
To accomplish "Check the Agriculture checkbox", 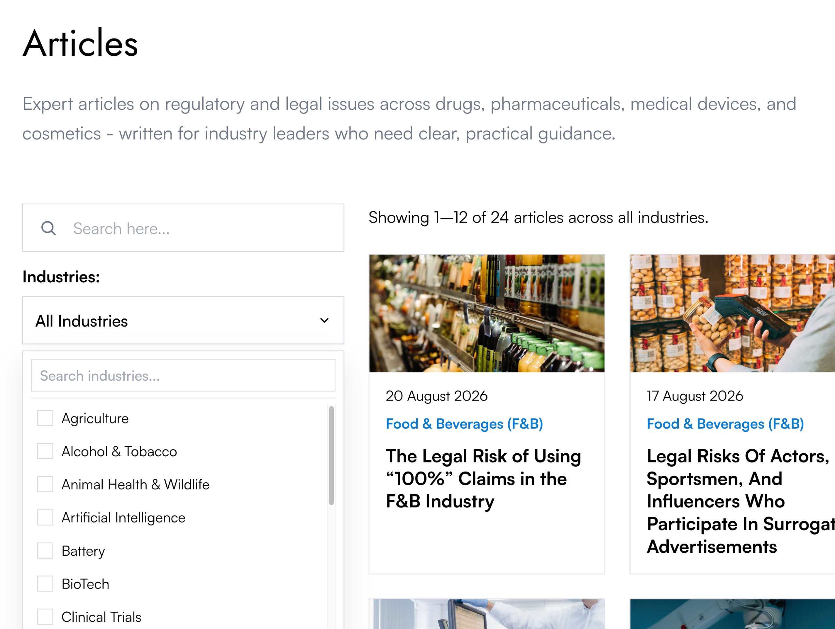I will tap(45, 418).
